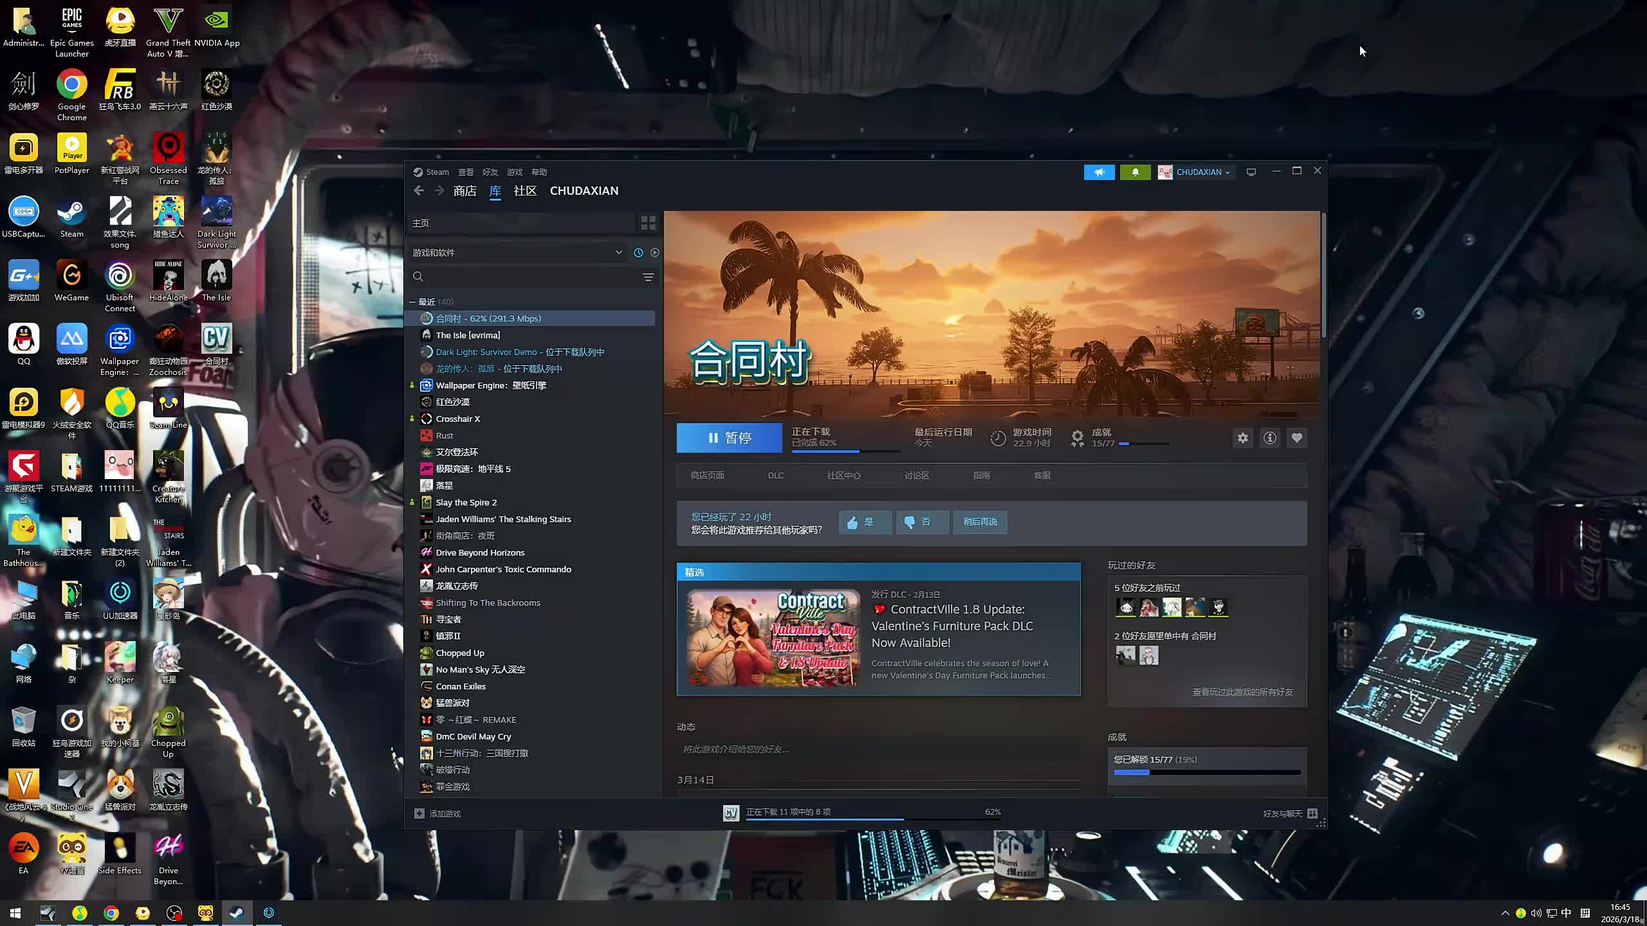Show game info icon
The height and width of the screenshot is (926, 1647).
[1269, 438]
